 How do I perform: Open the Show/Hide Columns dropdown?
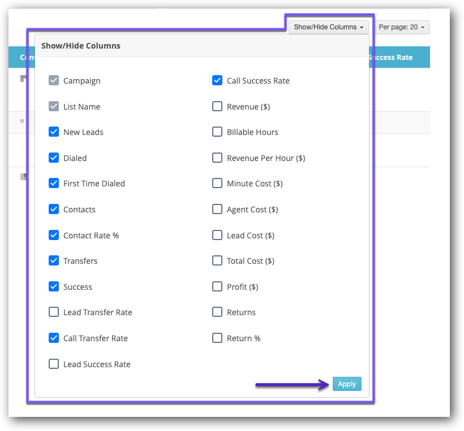[328, 27]
